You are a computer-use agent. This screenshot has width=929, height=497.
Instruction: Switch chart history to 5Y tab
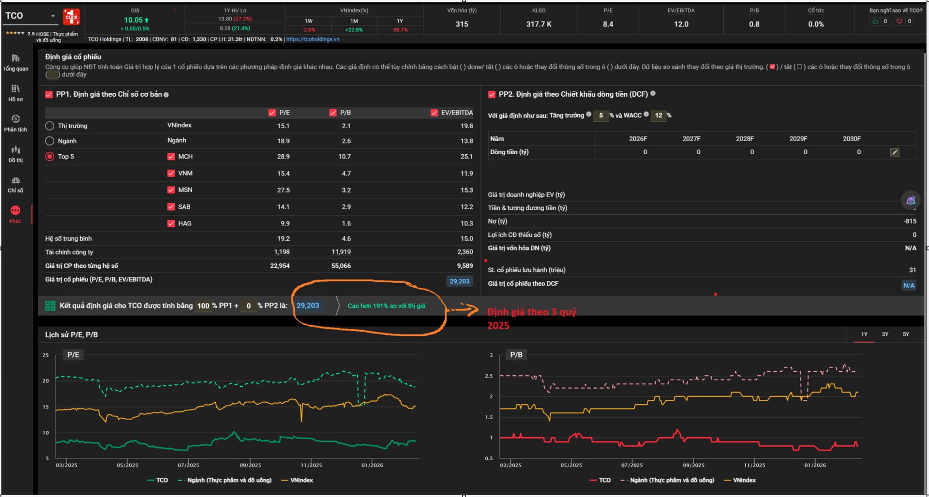pyautogui.click(x=905, y=334)
